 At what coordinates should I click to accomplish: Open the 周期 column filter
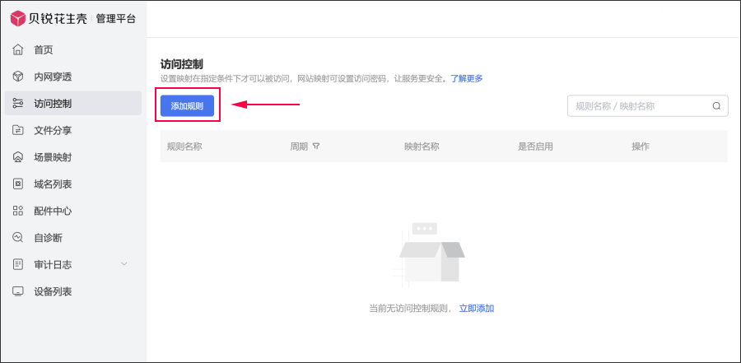pyautogui.click(x=316, y=147)
